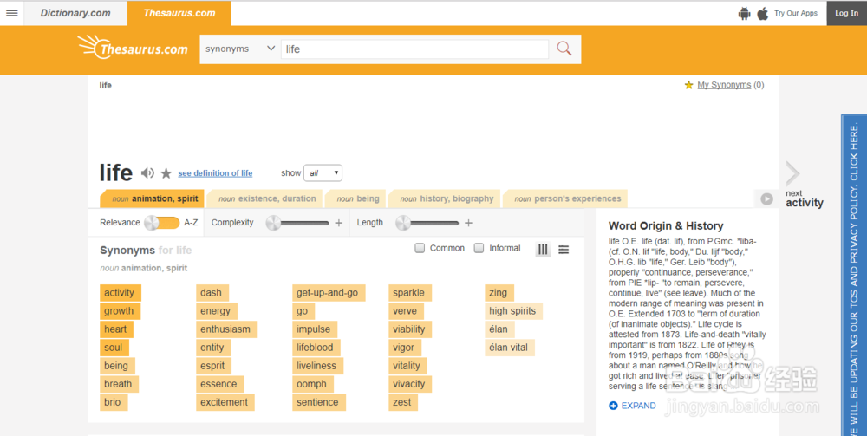867x436 pixels.
Task: Click the synonym energy
Action: pyautogui.click(x=217, y=311)
